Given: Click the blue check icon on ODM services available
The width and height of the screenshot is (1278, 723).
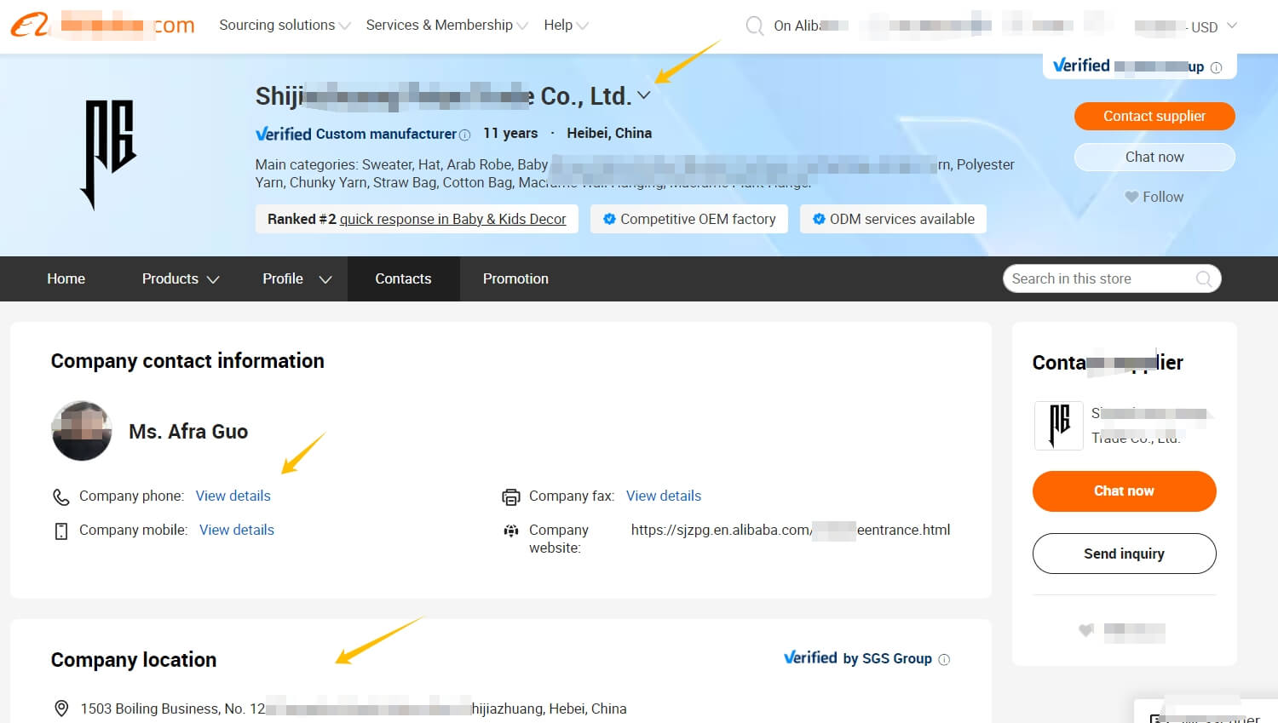Looking at the screenshot, I should coord(819,219).
